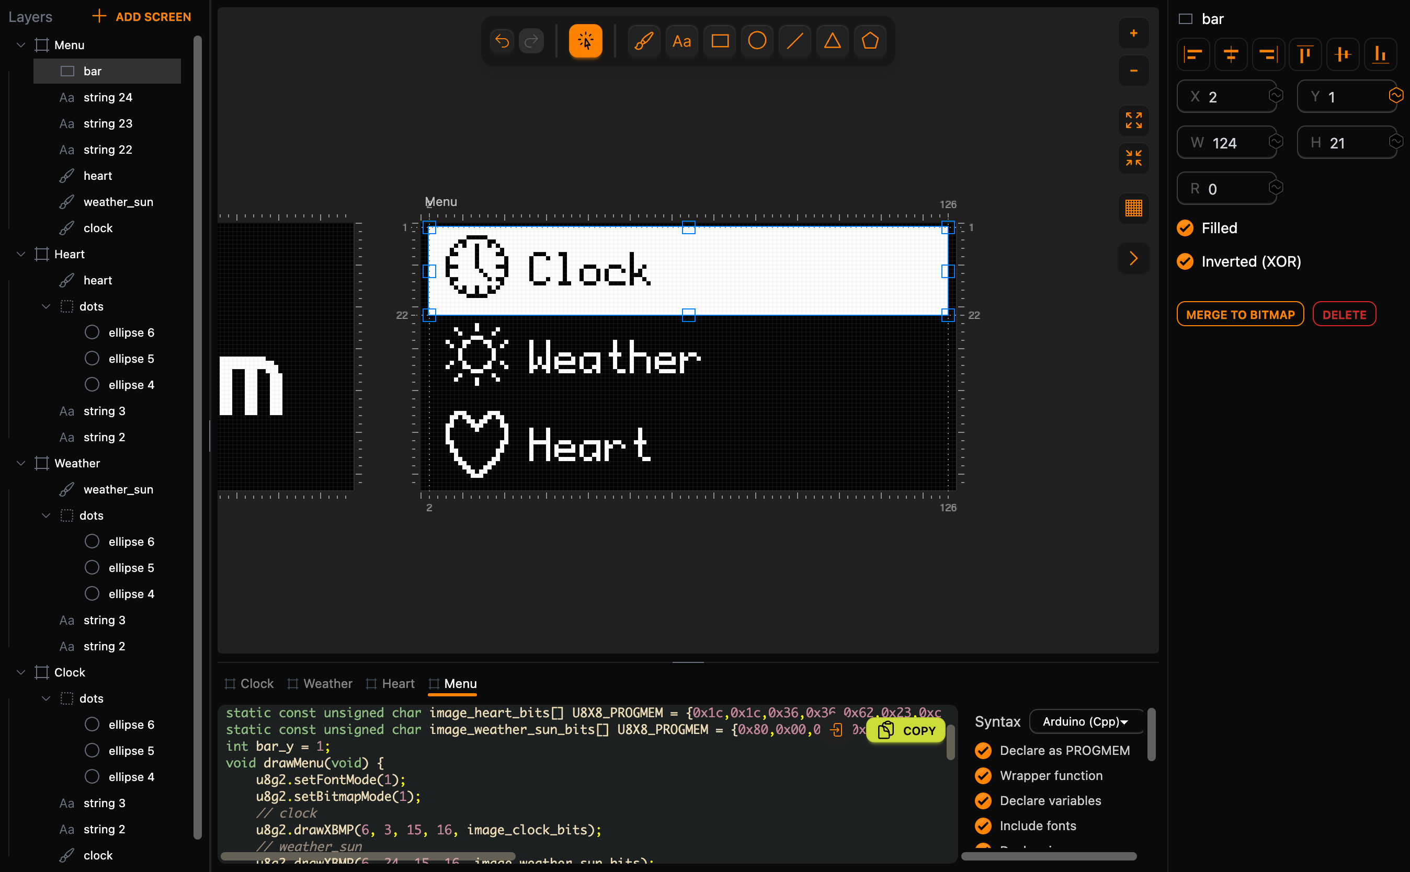Image resolution: width=1410 pixels, height=872 pixels.
Task: Click the redo arrow icon
Action: pos(531,41)
